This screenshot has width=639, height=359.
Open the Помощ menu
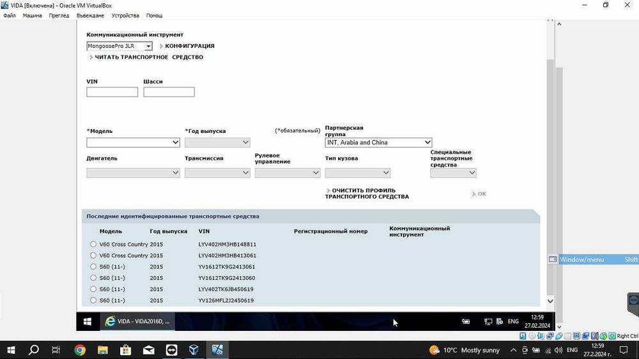[x=155, y=15]
